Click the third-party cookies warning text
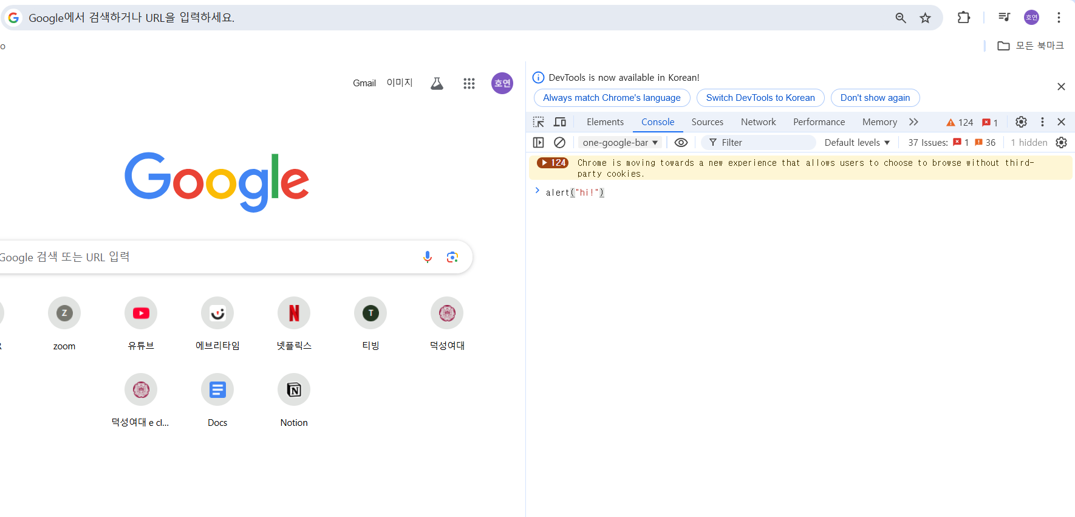 [805, 168]
